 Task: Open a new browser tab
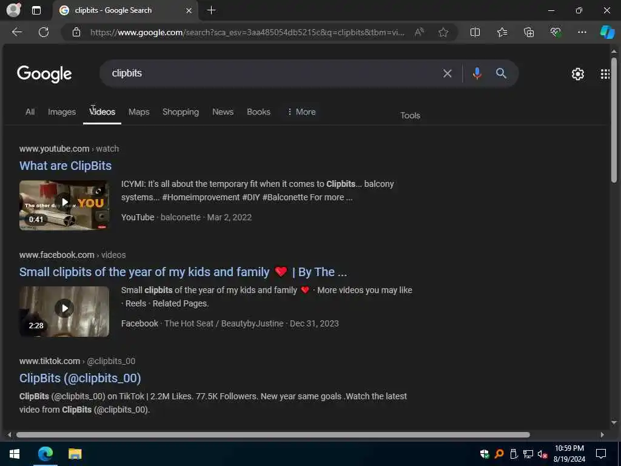click(212, 10)
